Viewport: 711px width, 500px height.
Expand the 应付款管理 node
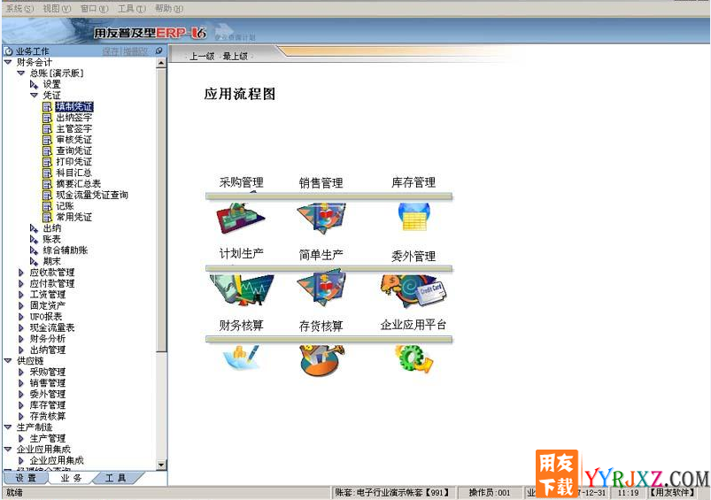point(21,283)
